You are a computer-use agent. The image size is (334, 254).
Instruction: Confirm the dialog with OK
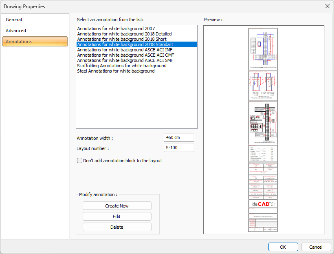click(x=283, y=247)
